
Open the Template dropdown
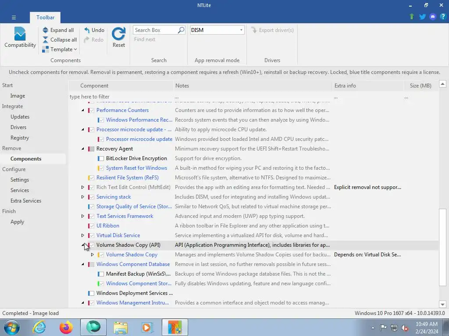[60, 49]
